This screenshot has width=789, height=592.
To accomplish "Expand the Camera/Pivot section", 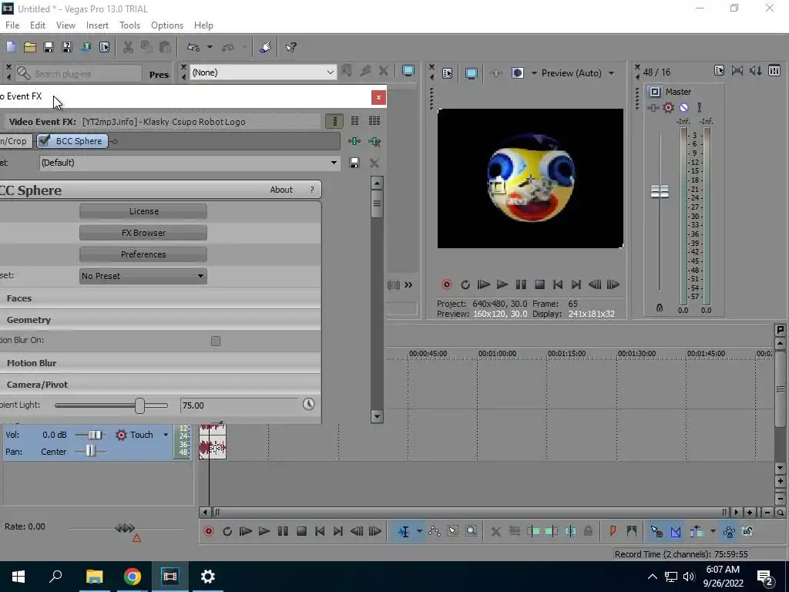I will 37,385.
